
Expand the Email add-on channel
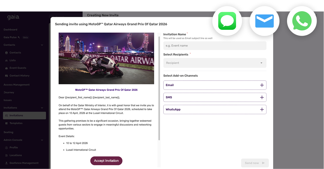coord(262,85)
